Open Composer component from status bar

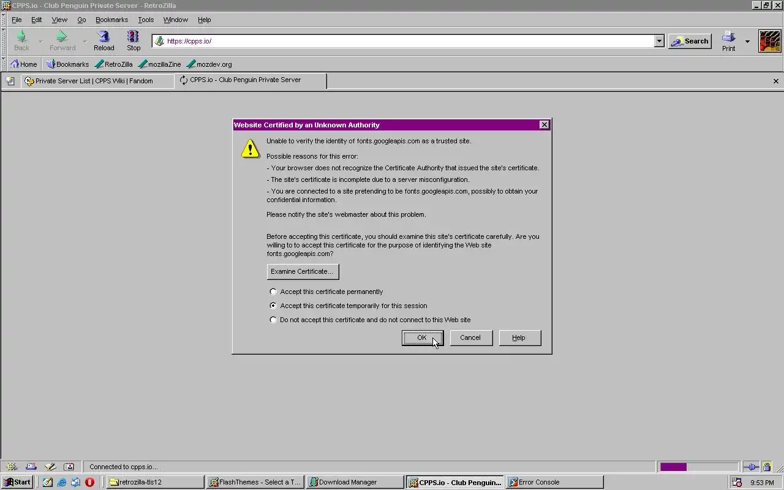click(50, 467)
